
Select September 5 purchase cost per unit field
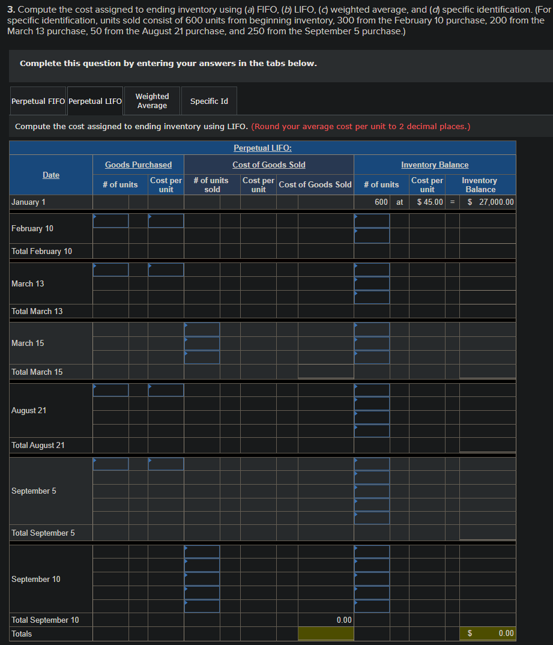click(x=166, y=464)
